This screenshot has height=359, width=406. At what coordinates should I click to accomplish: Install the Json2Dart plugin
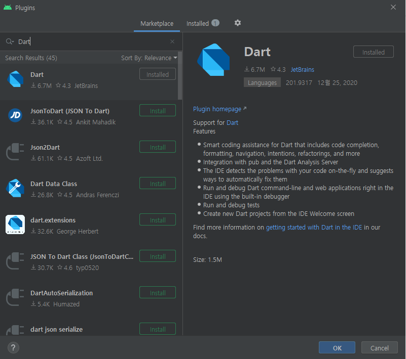pyautogui.click(x=158, y=147)
